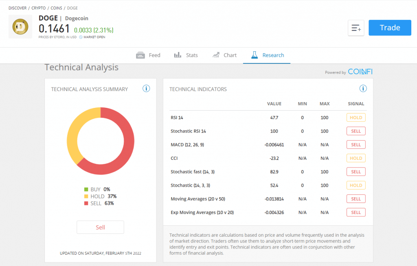The width and height of the screenshot is (417, 266).
Task: Click the Sell summary button
Action: point(100,227)
